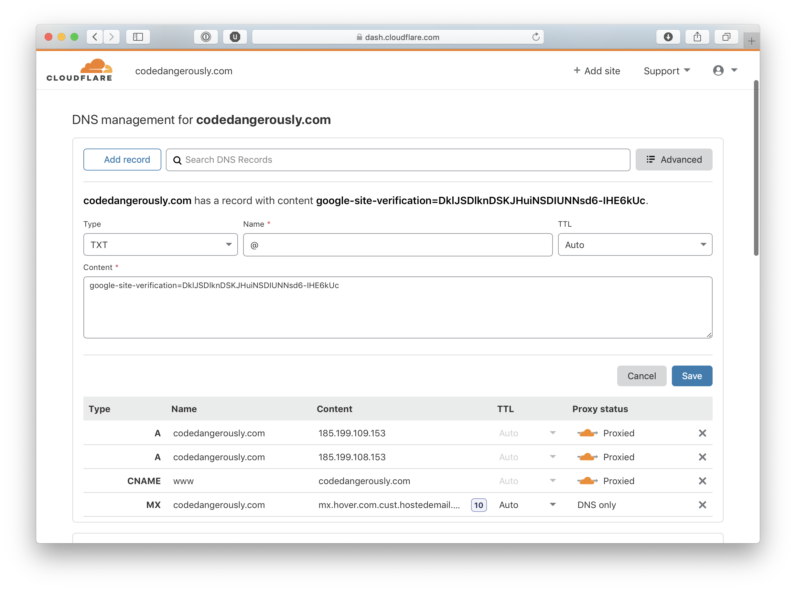
Task: Click the Cloudflare logo
Action: click(80, 70)
